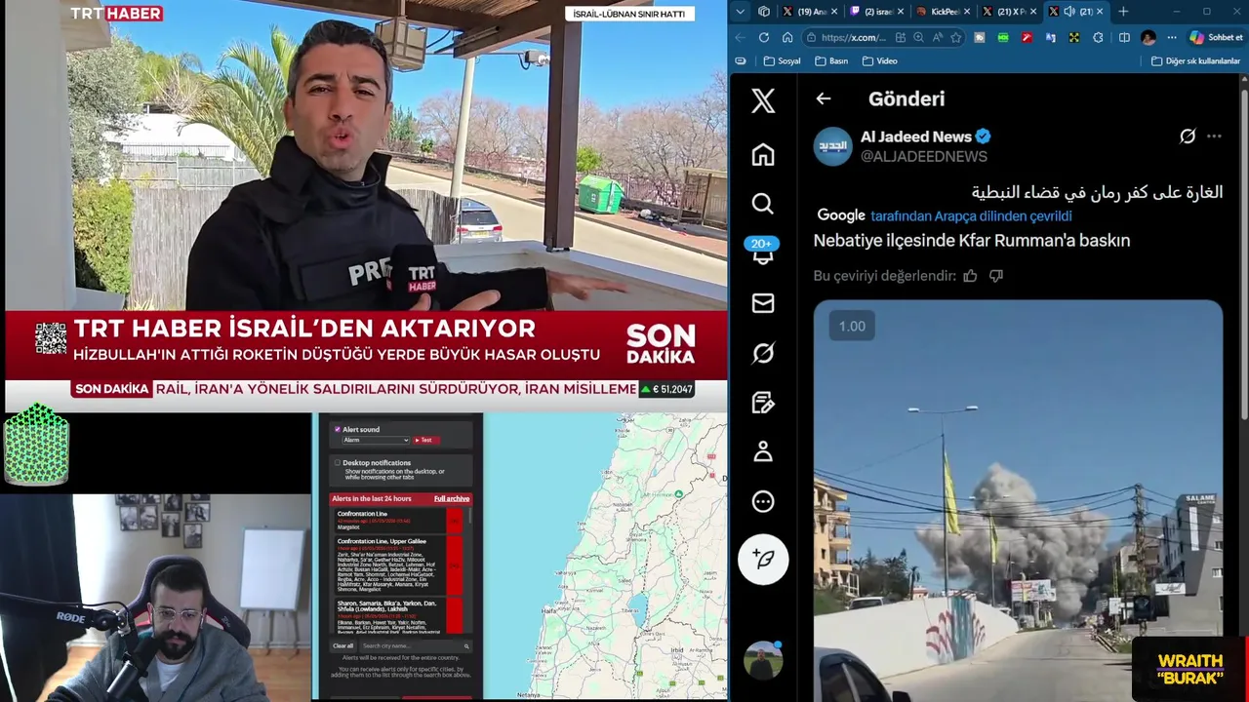
Task: Click the back arrow next to Gönderi
Action: pyautogui.click(x=824, y=98)
